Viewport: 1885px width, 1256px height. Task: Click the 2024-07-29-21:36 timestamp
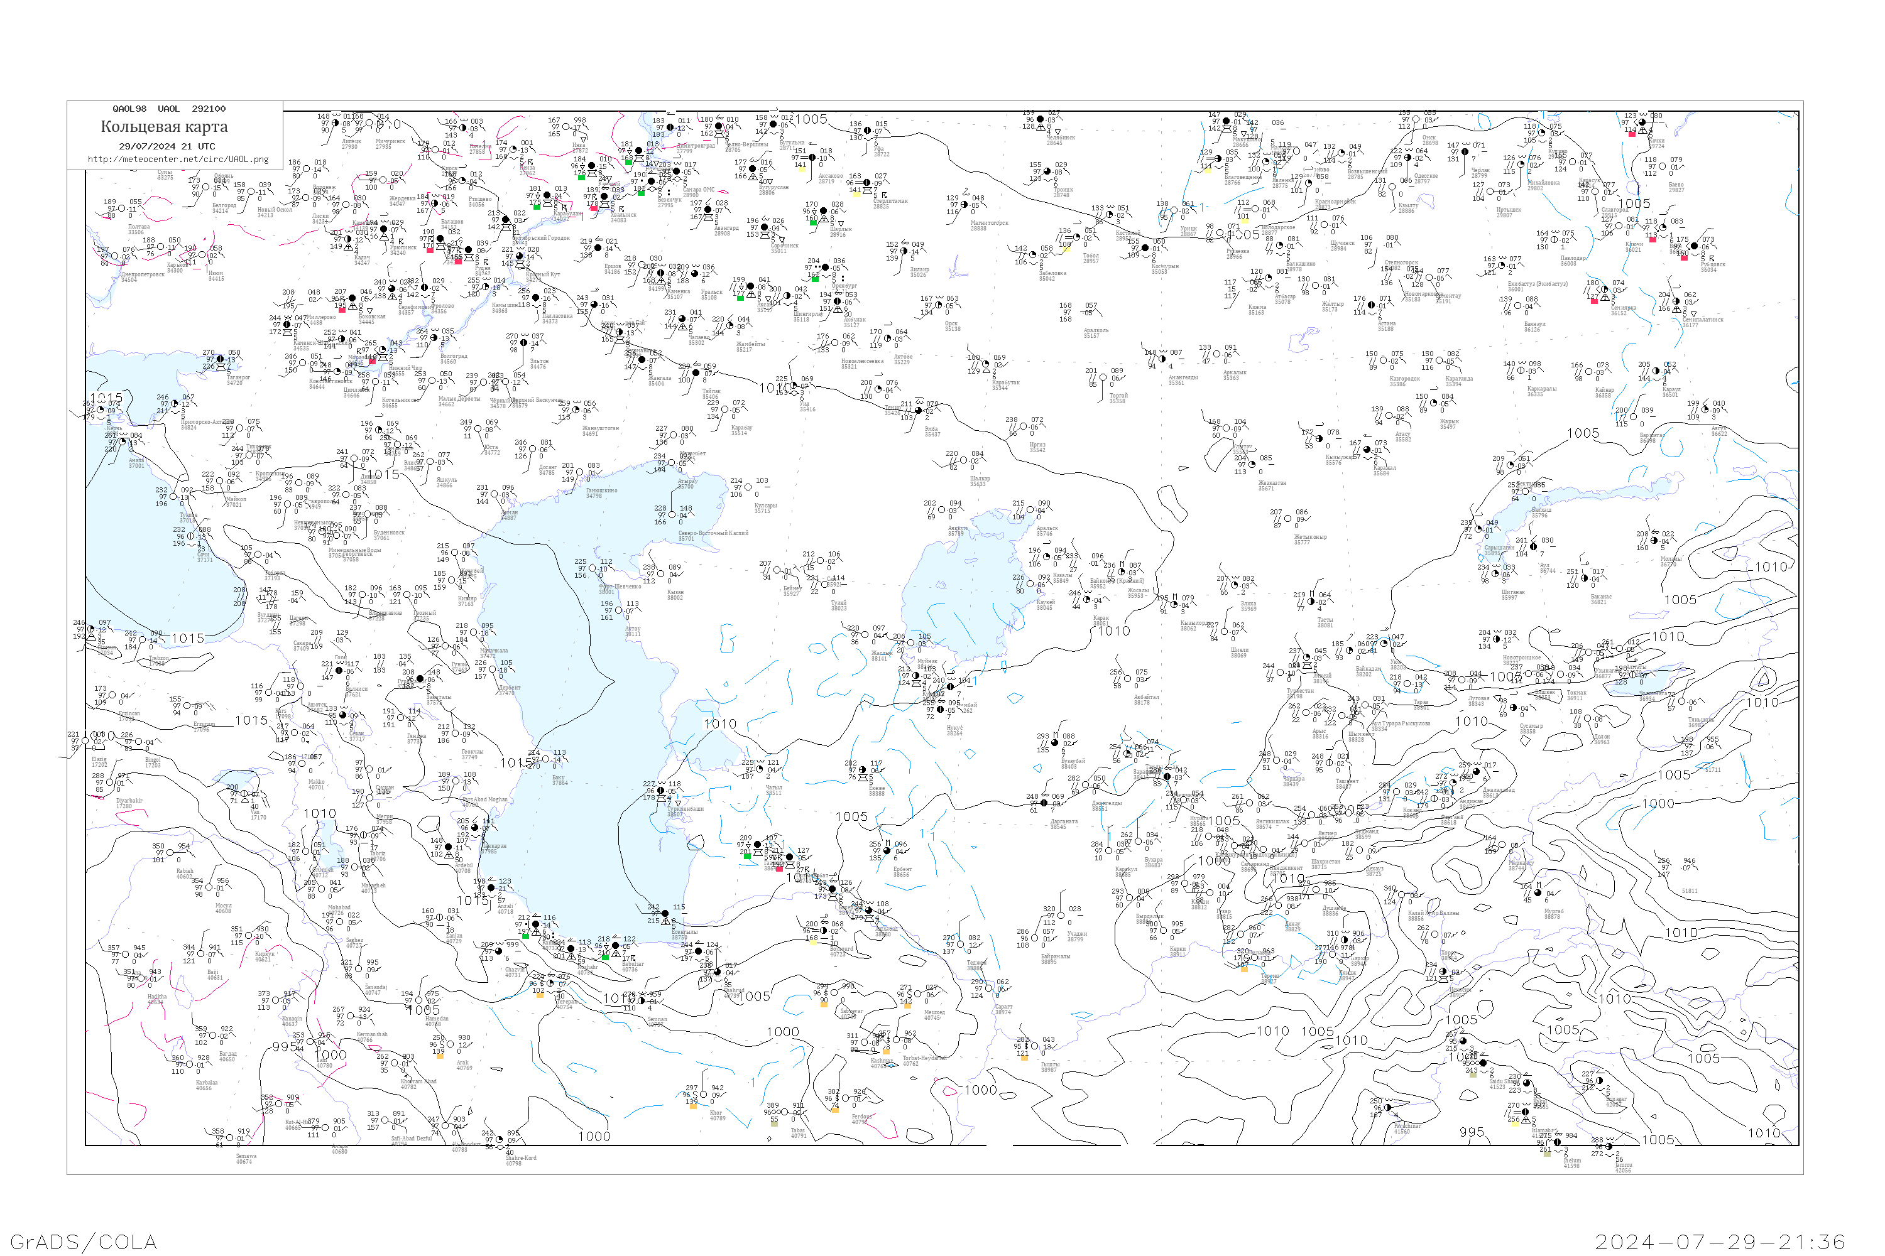[x=1720, y=1242]
